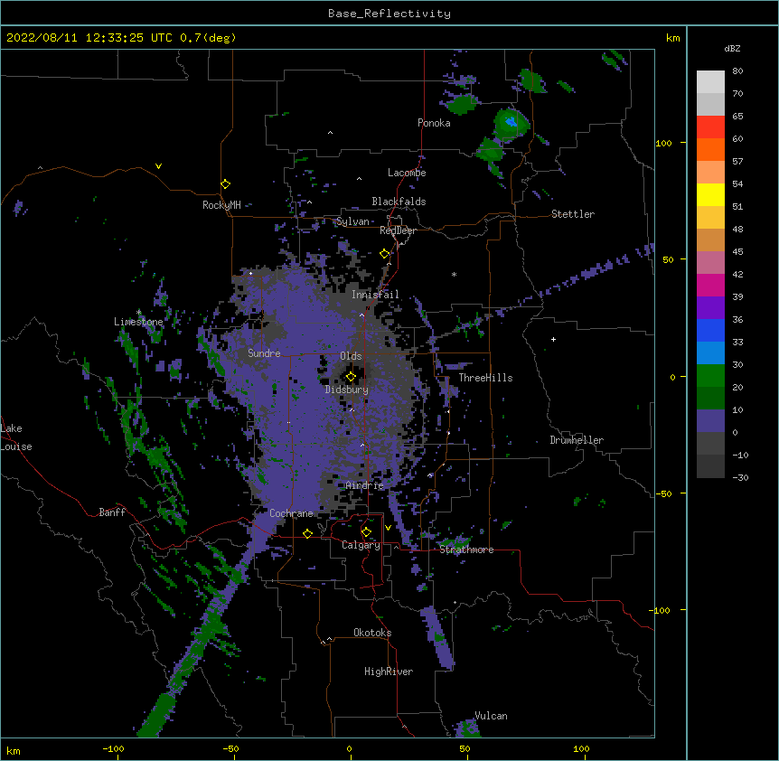Click the -50 tick on horizontal axis
Viewport: 779px width, 761px height.
(x=230, y=748)
